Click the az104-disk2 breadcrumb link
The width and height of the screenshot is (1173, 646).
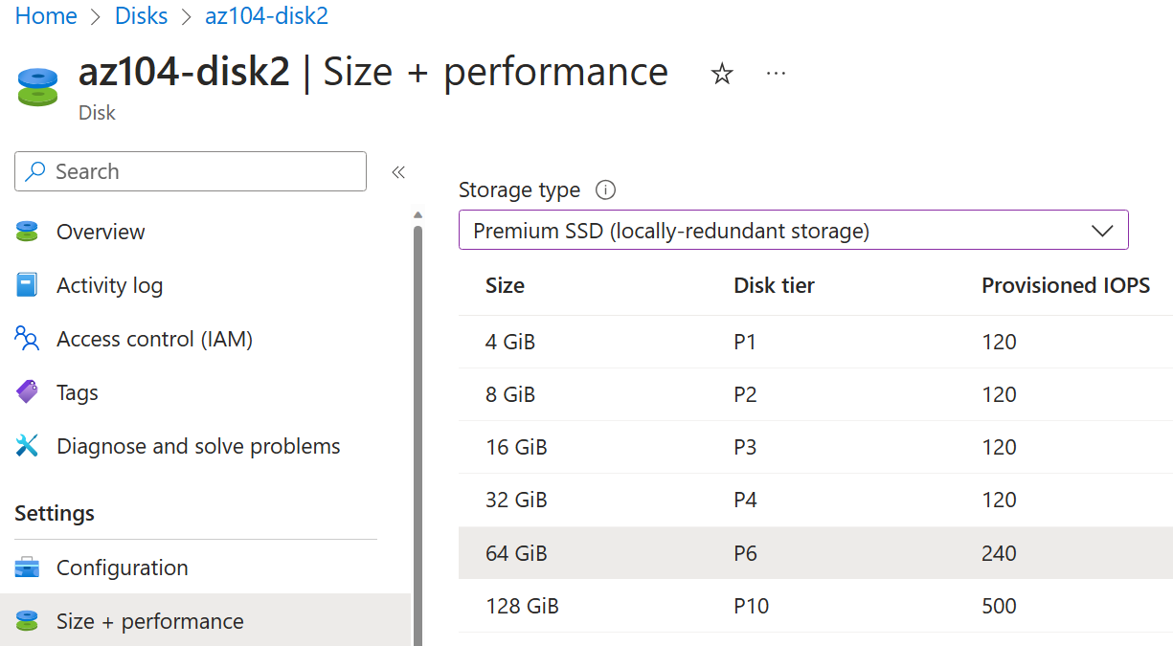tap(266, 16)
